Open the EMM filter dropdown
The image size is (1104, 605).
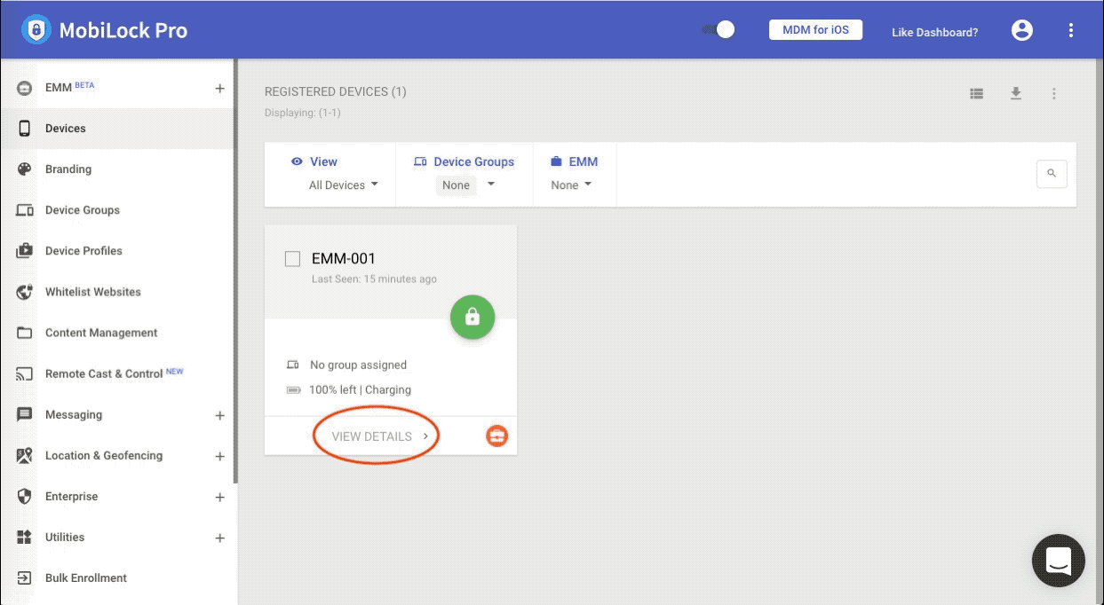tap(571, 185)
